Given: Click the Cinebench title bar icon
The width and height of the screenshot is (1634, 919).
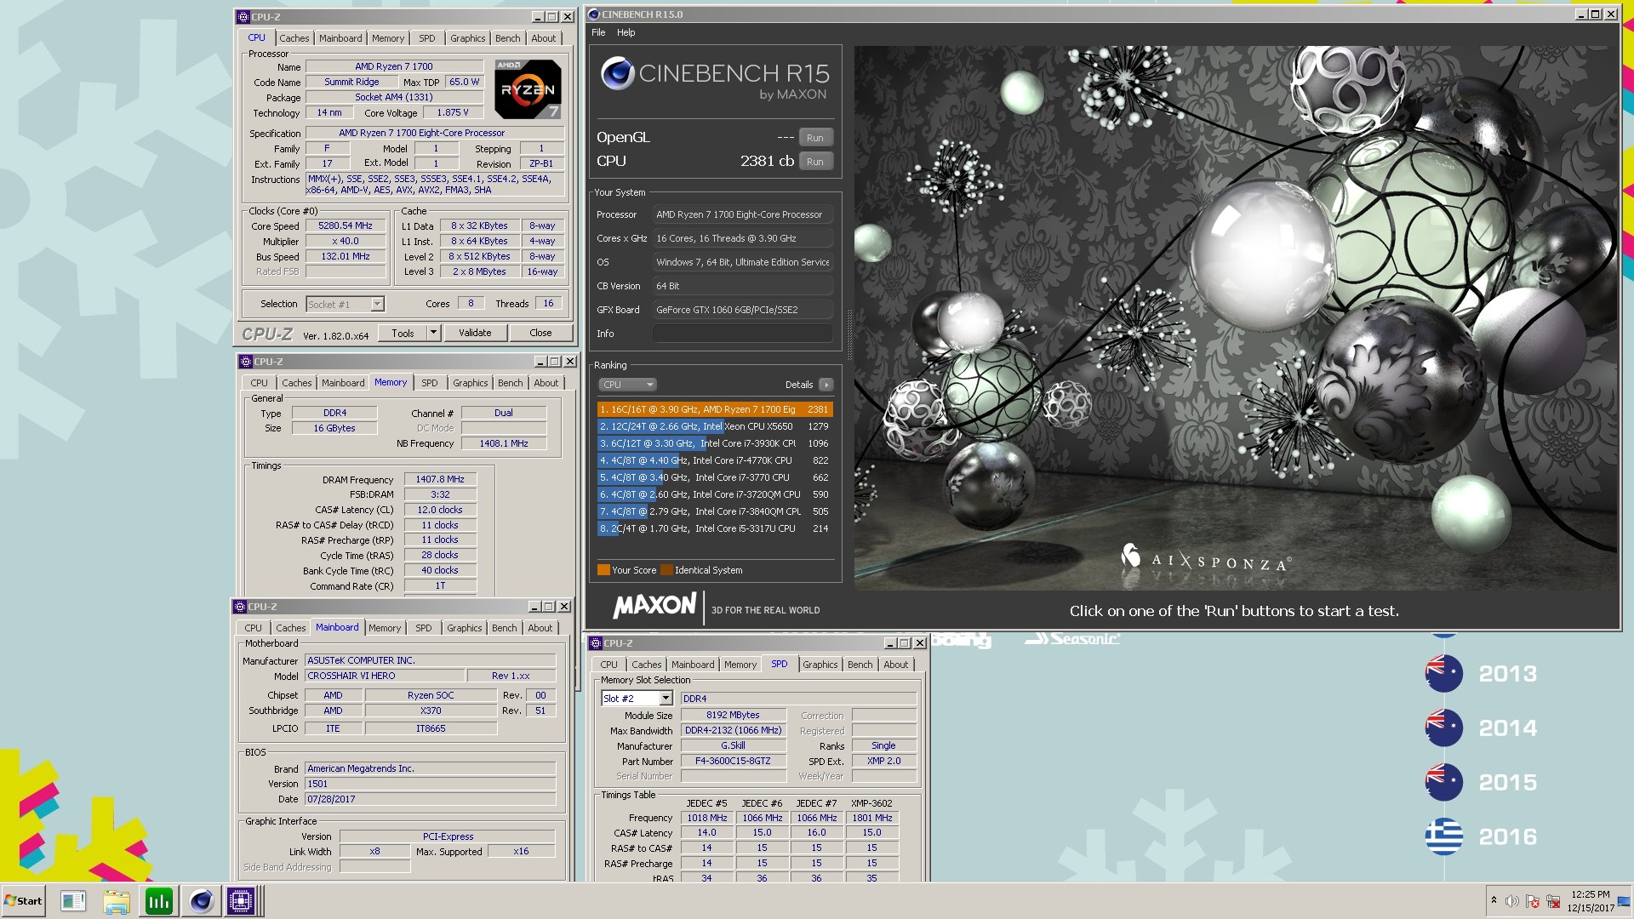Looking at the screenshot, I should pos(594,14).
